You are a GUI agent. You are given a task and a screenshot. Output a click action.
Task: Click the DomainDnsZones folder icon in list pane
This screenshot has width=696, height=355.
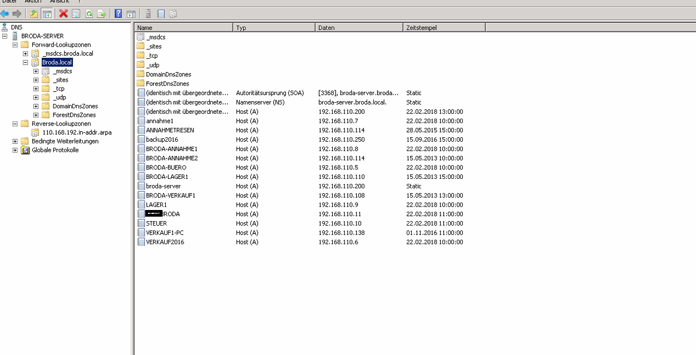pyautogui.click(x=140, y=74)
